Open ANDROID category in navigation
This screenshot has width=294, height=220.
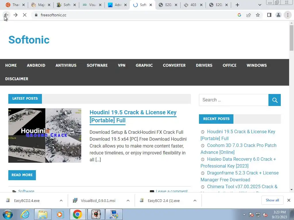point(36,65)
